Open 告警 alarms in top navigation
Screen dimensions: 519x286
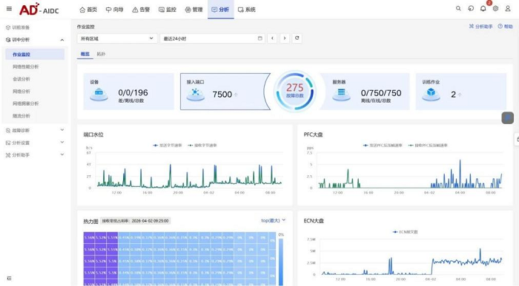click(x=141, y=10)
